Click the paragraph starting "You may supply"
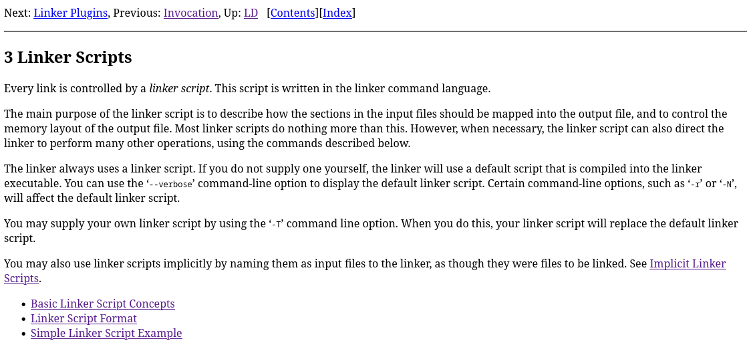This screenshot has height=341, width=747. pos(371,231)
